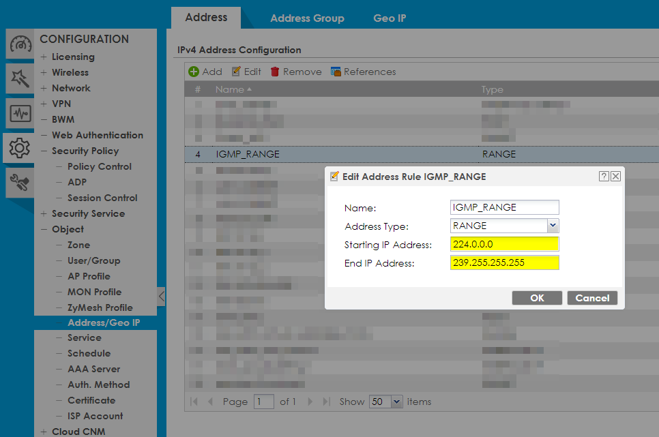Click the Name input field

tap(504, 207)
